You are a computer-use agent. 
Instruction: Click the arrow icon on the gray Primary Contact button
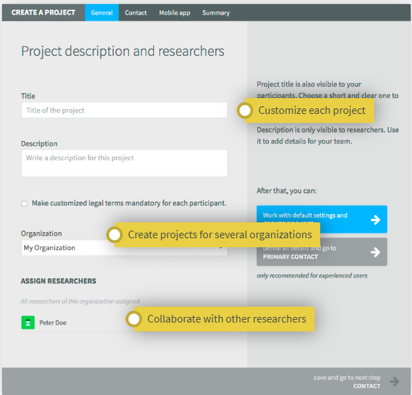tap(375, 252)
